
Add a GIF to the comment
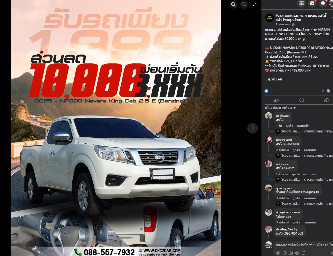click(297, 253)
